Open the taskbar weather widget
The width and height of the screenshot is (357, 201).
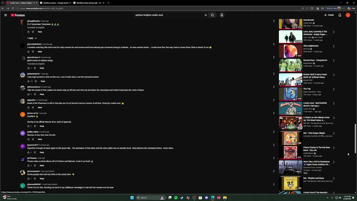click(x=10, y=198)
